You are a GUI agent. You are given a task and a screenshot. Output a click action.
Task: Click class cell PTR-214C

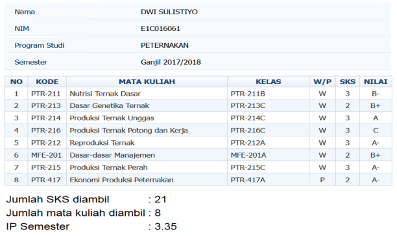248,118
